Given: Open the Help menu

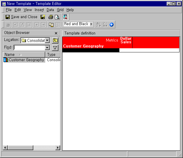Looking at the screenshot, I should click(x=70, y=10).
